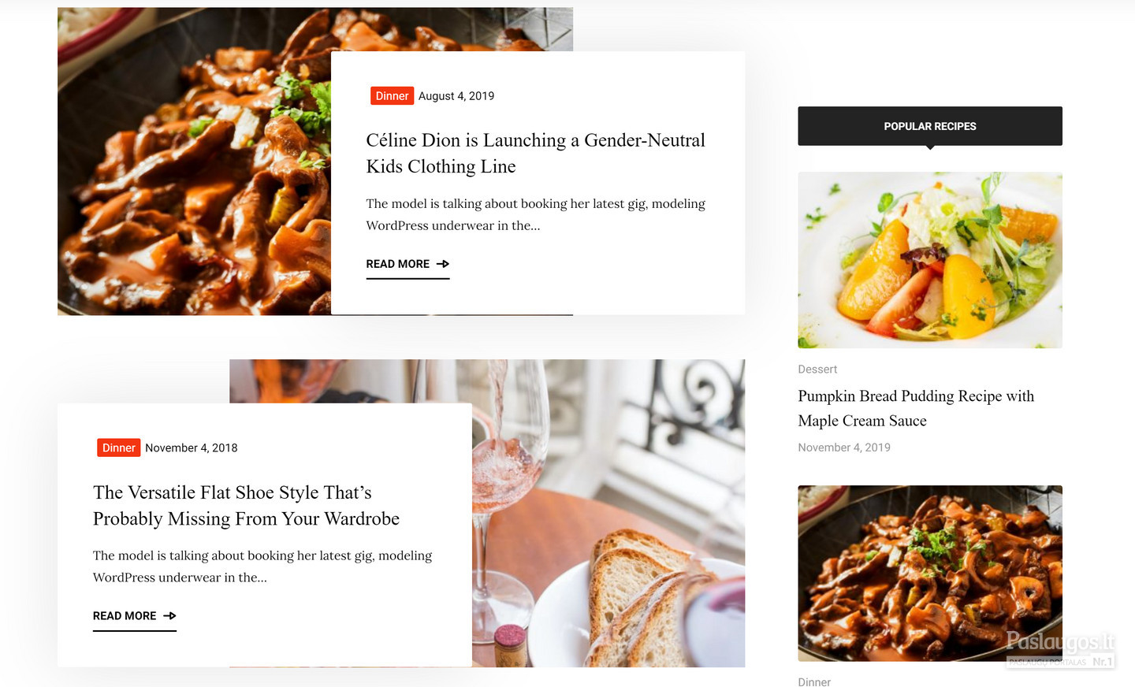Select the Dinner category under the sidebar thumbnail

[x=814, y=681]
